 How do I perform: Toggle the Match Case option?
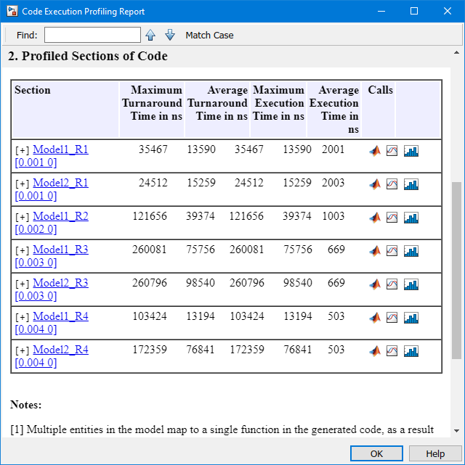(x=209, y=36)
